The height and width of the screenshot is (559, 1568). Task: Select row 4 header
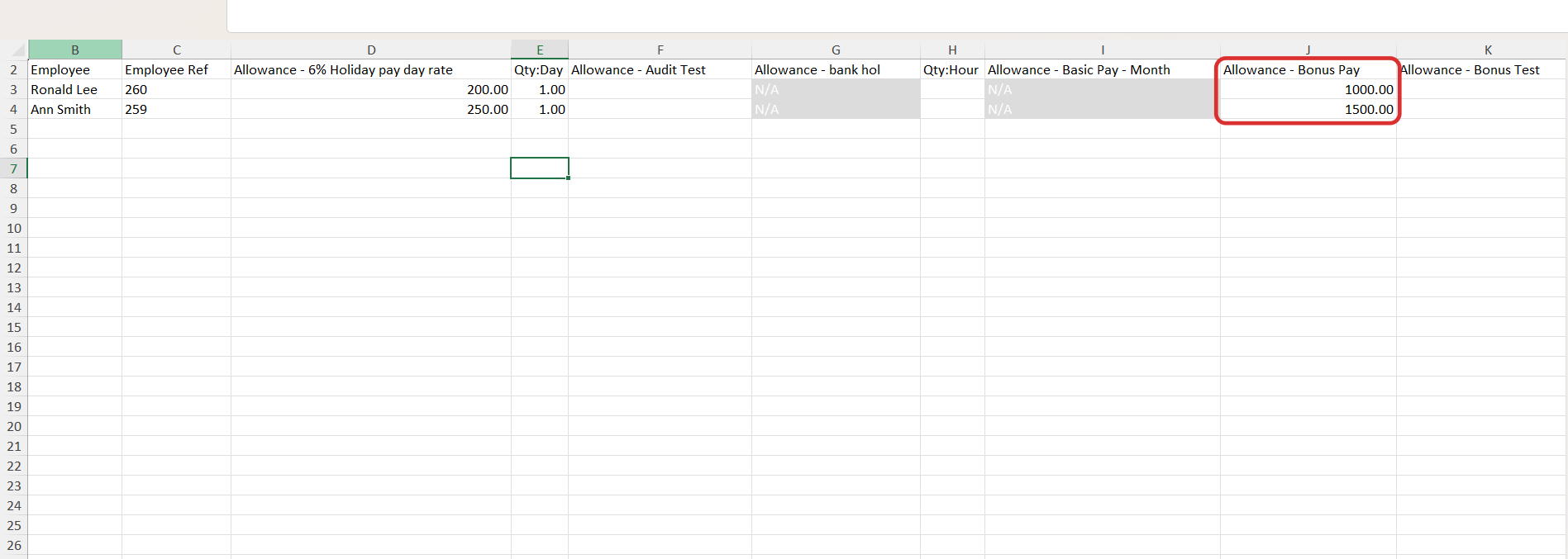(x=14, y=109)
